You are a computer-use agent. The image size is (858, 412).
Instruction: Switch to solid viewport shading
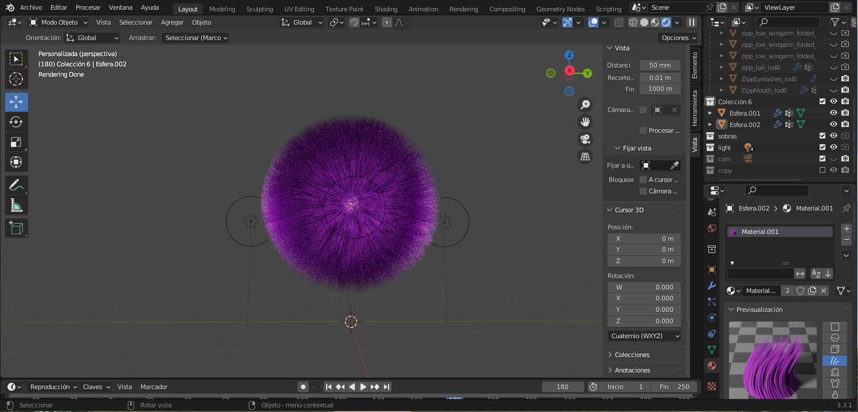click(644, 22)
